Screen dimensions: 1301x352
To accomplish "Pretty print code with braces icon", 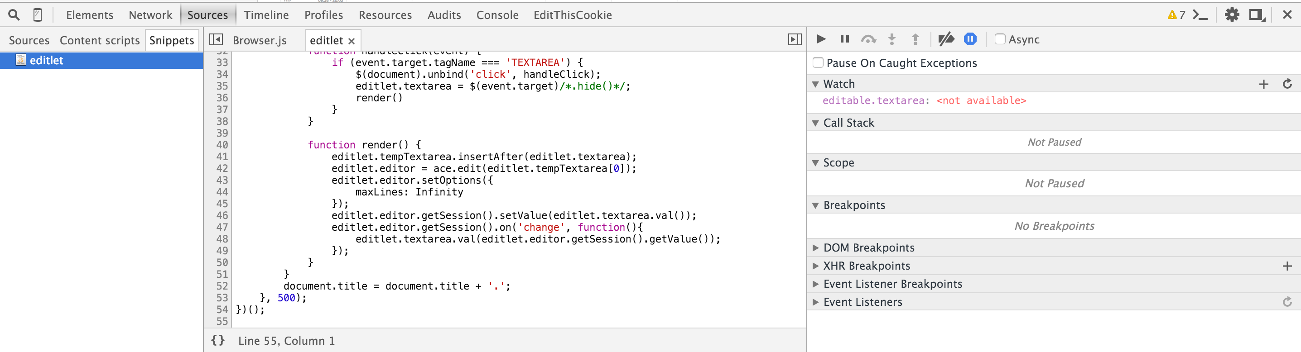I will 218,340.
